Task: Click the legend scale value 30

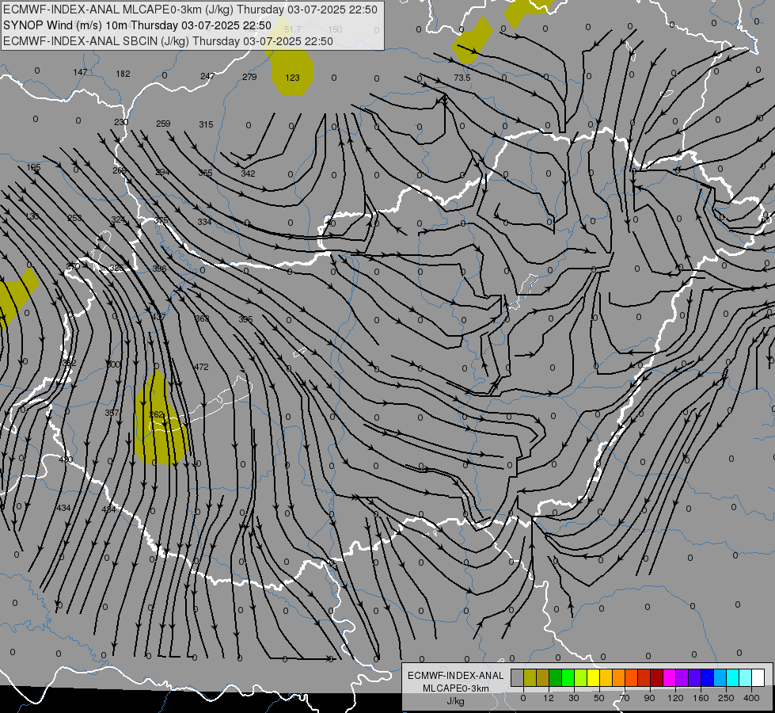Action: tap(574, 698)
